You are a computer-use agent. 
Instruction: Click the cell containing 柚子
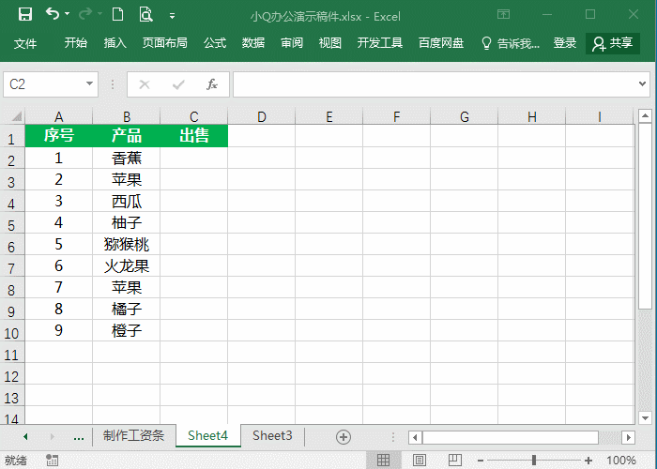126,222
